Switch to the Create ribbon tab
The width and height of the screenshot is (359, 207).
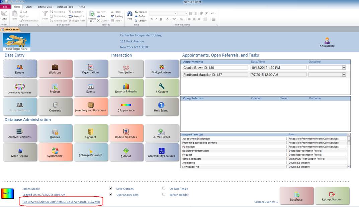tap(29, 7)
